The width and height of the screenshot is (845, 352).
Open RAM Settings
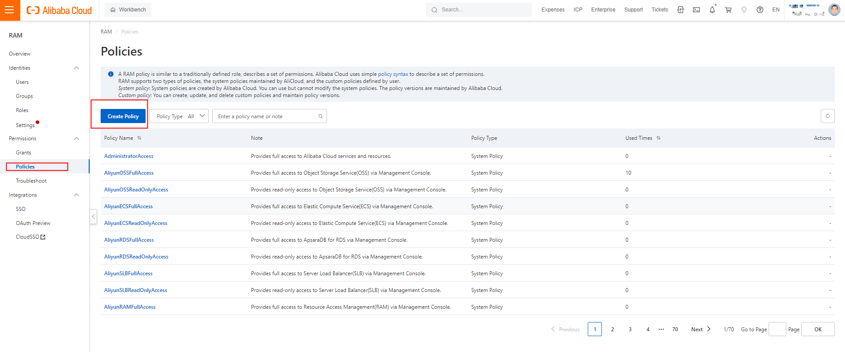click(25, 125)
